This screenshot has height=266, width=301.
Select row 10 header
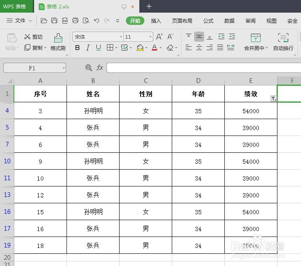(x=7, y=161)
